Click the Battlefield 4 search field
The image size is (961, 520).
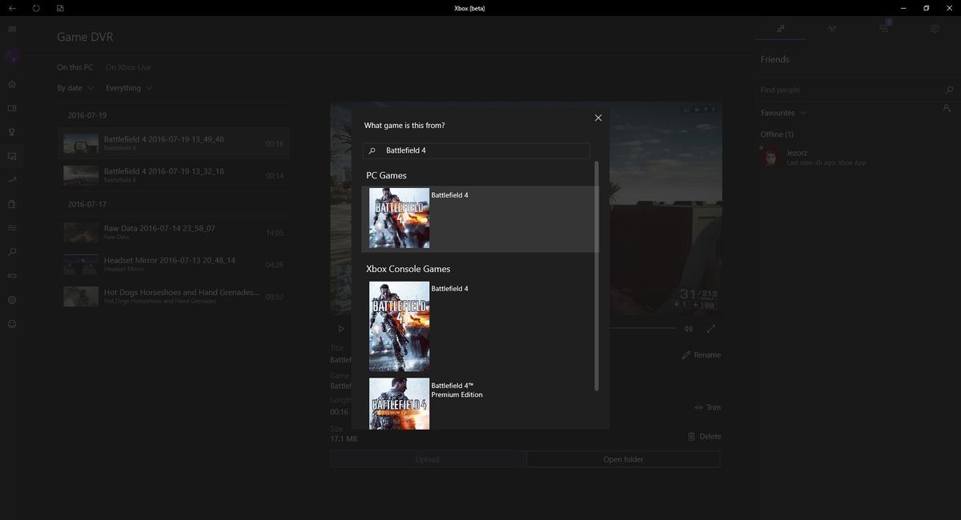point(476,150)
